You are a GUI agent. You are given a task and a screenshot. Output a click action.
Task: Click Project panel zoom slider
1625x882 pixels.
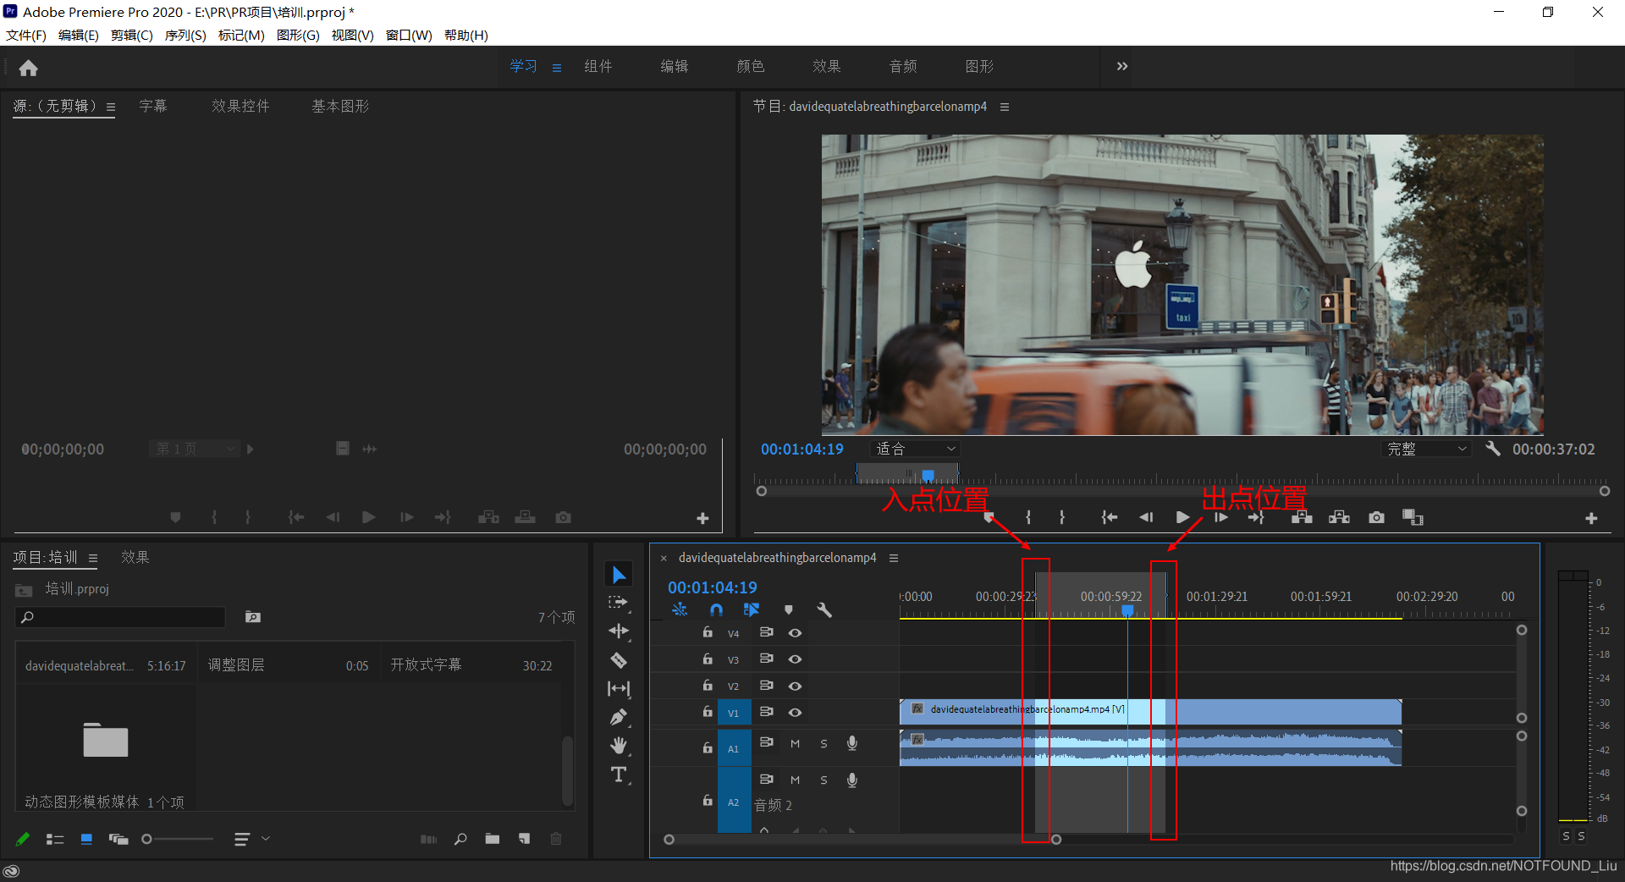(178, 839)
